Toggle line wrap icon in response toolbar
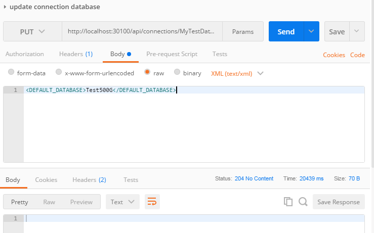This screenshot has width=374, height=233. 152,202
